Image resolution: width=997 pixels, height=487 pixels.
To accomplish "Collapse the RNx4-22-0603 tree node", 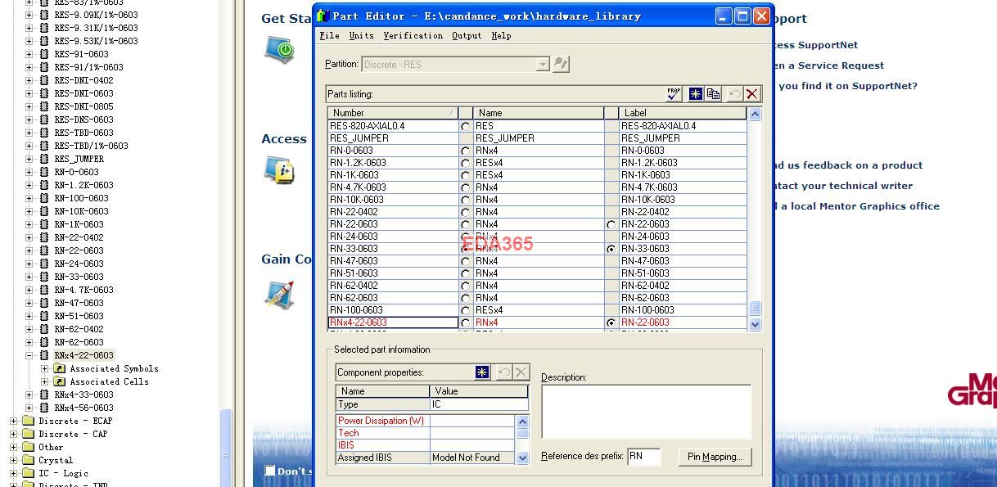I will 29,355.
